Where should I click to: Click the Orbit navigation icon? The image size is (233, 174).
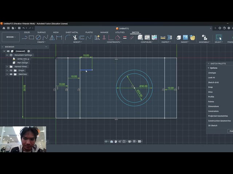106,141
